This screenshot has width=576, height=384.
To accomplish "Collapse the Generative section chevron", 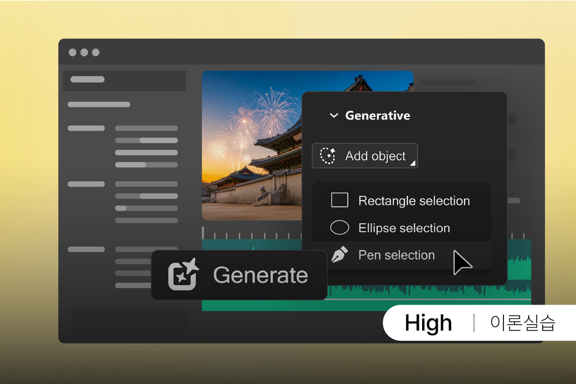I will [334, 116].
